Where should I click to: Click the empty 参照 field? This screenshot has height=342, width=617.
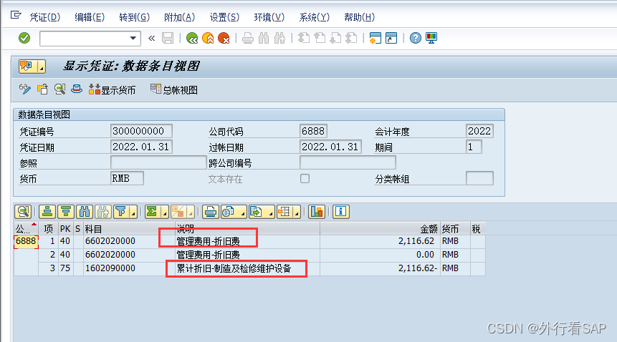(158, 162)
